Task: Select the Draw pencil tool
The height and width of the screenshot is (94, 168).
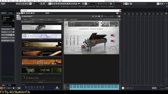Action: 54,4
